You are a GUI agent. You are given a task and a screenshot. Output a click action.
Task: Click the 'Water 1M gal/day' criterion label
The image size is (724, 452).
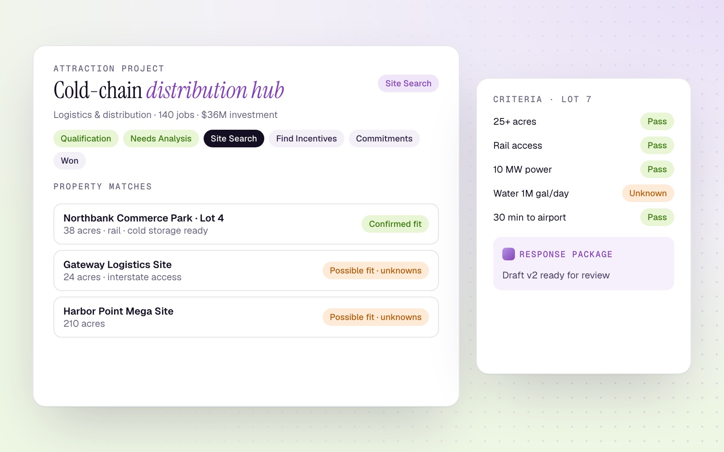pyautogui.click(x=531, y=193)
